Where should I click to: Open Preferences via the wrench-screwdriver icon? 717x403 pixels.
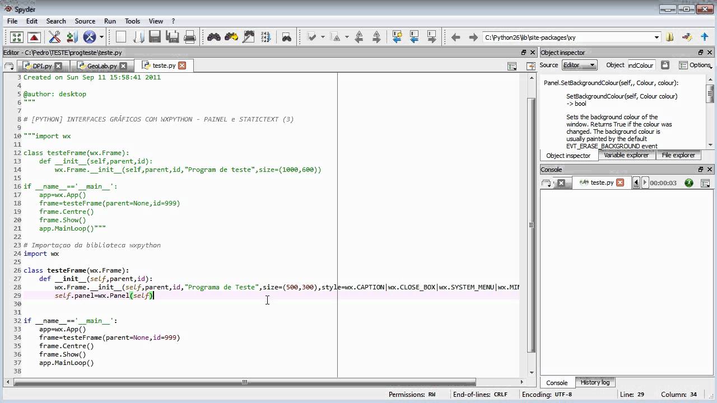pos(54,38)
